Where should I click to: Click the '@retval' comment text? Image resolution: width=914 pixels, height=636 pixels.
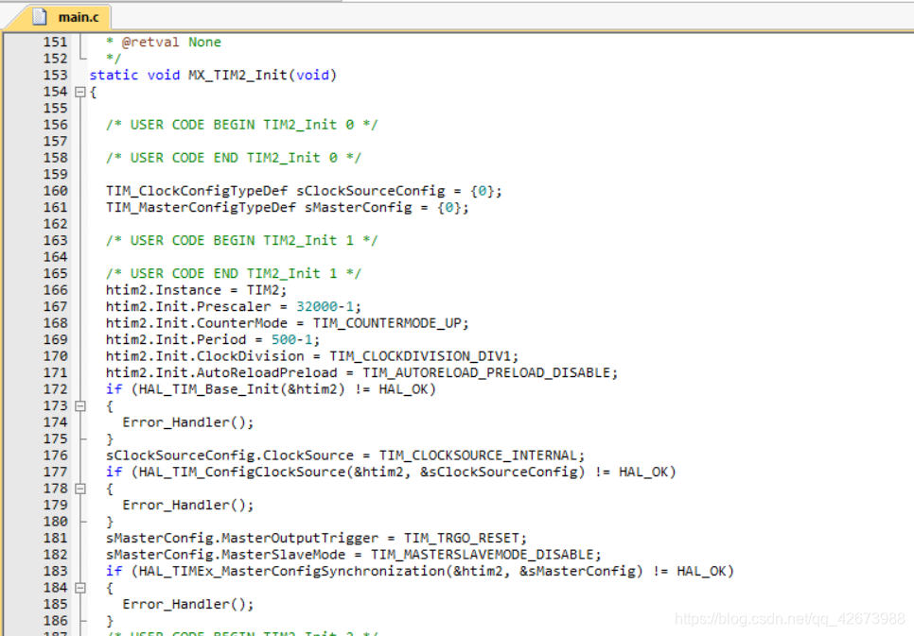coord(150,42)
